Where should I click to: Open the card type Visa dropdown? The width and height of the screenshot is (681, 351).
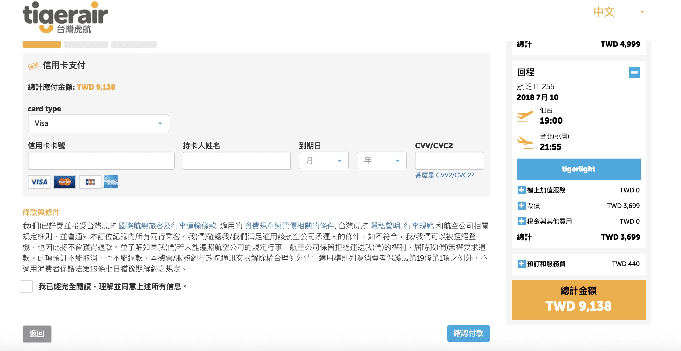[99, 123]
